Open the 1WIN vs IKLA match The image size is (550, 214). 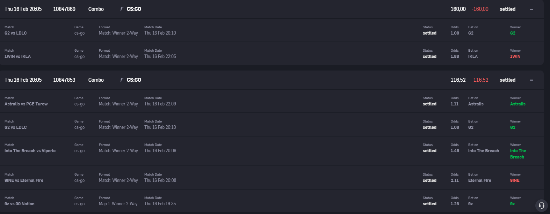17,57
